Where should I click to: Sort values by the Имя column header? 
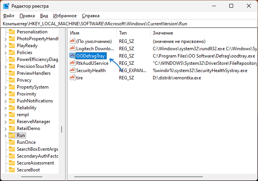point(92,33)
